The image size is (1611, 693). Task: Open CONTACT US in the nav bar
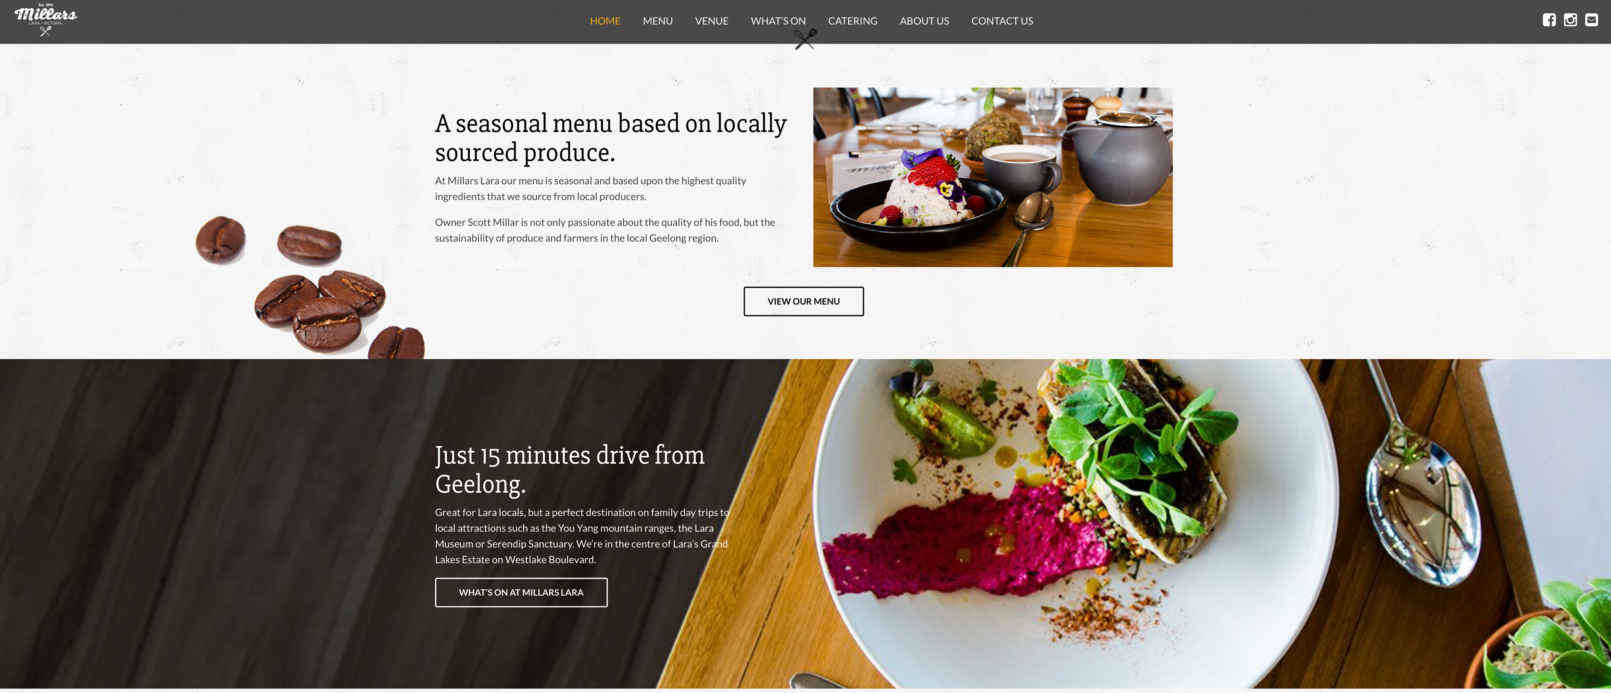coord(1002,21)
